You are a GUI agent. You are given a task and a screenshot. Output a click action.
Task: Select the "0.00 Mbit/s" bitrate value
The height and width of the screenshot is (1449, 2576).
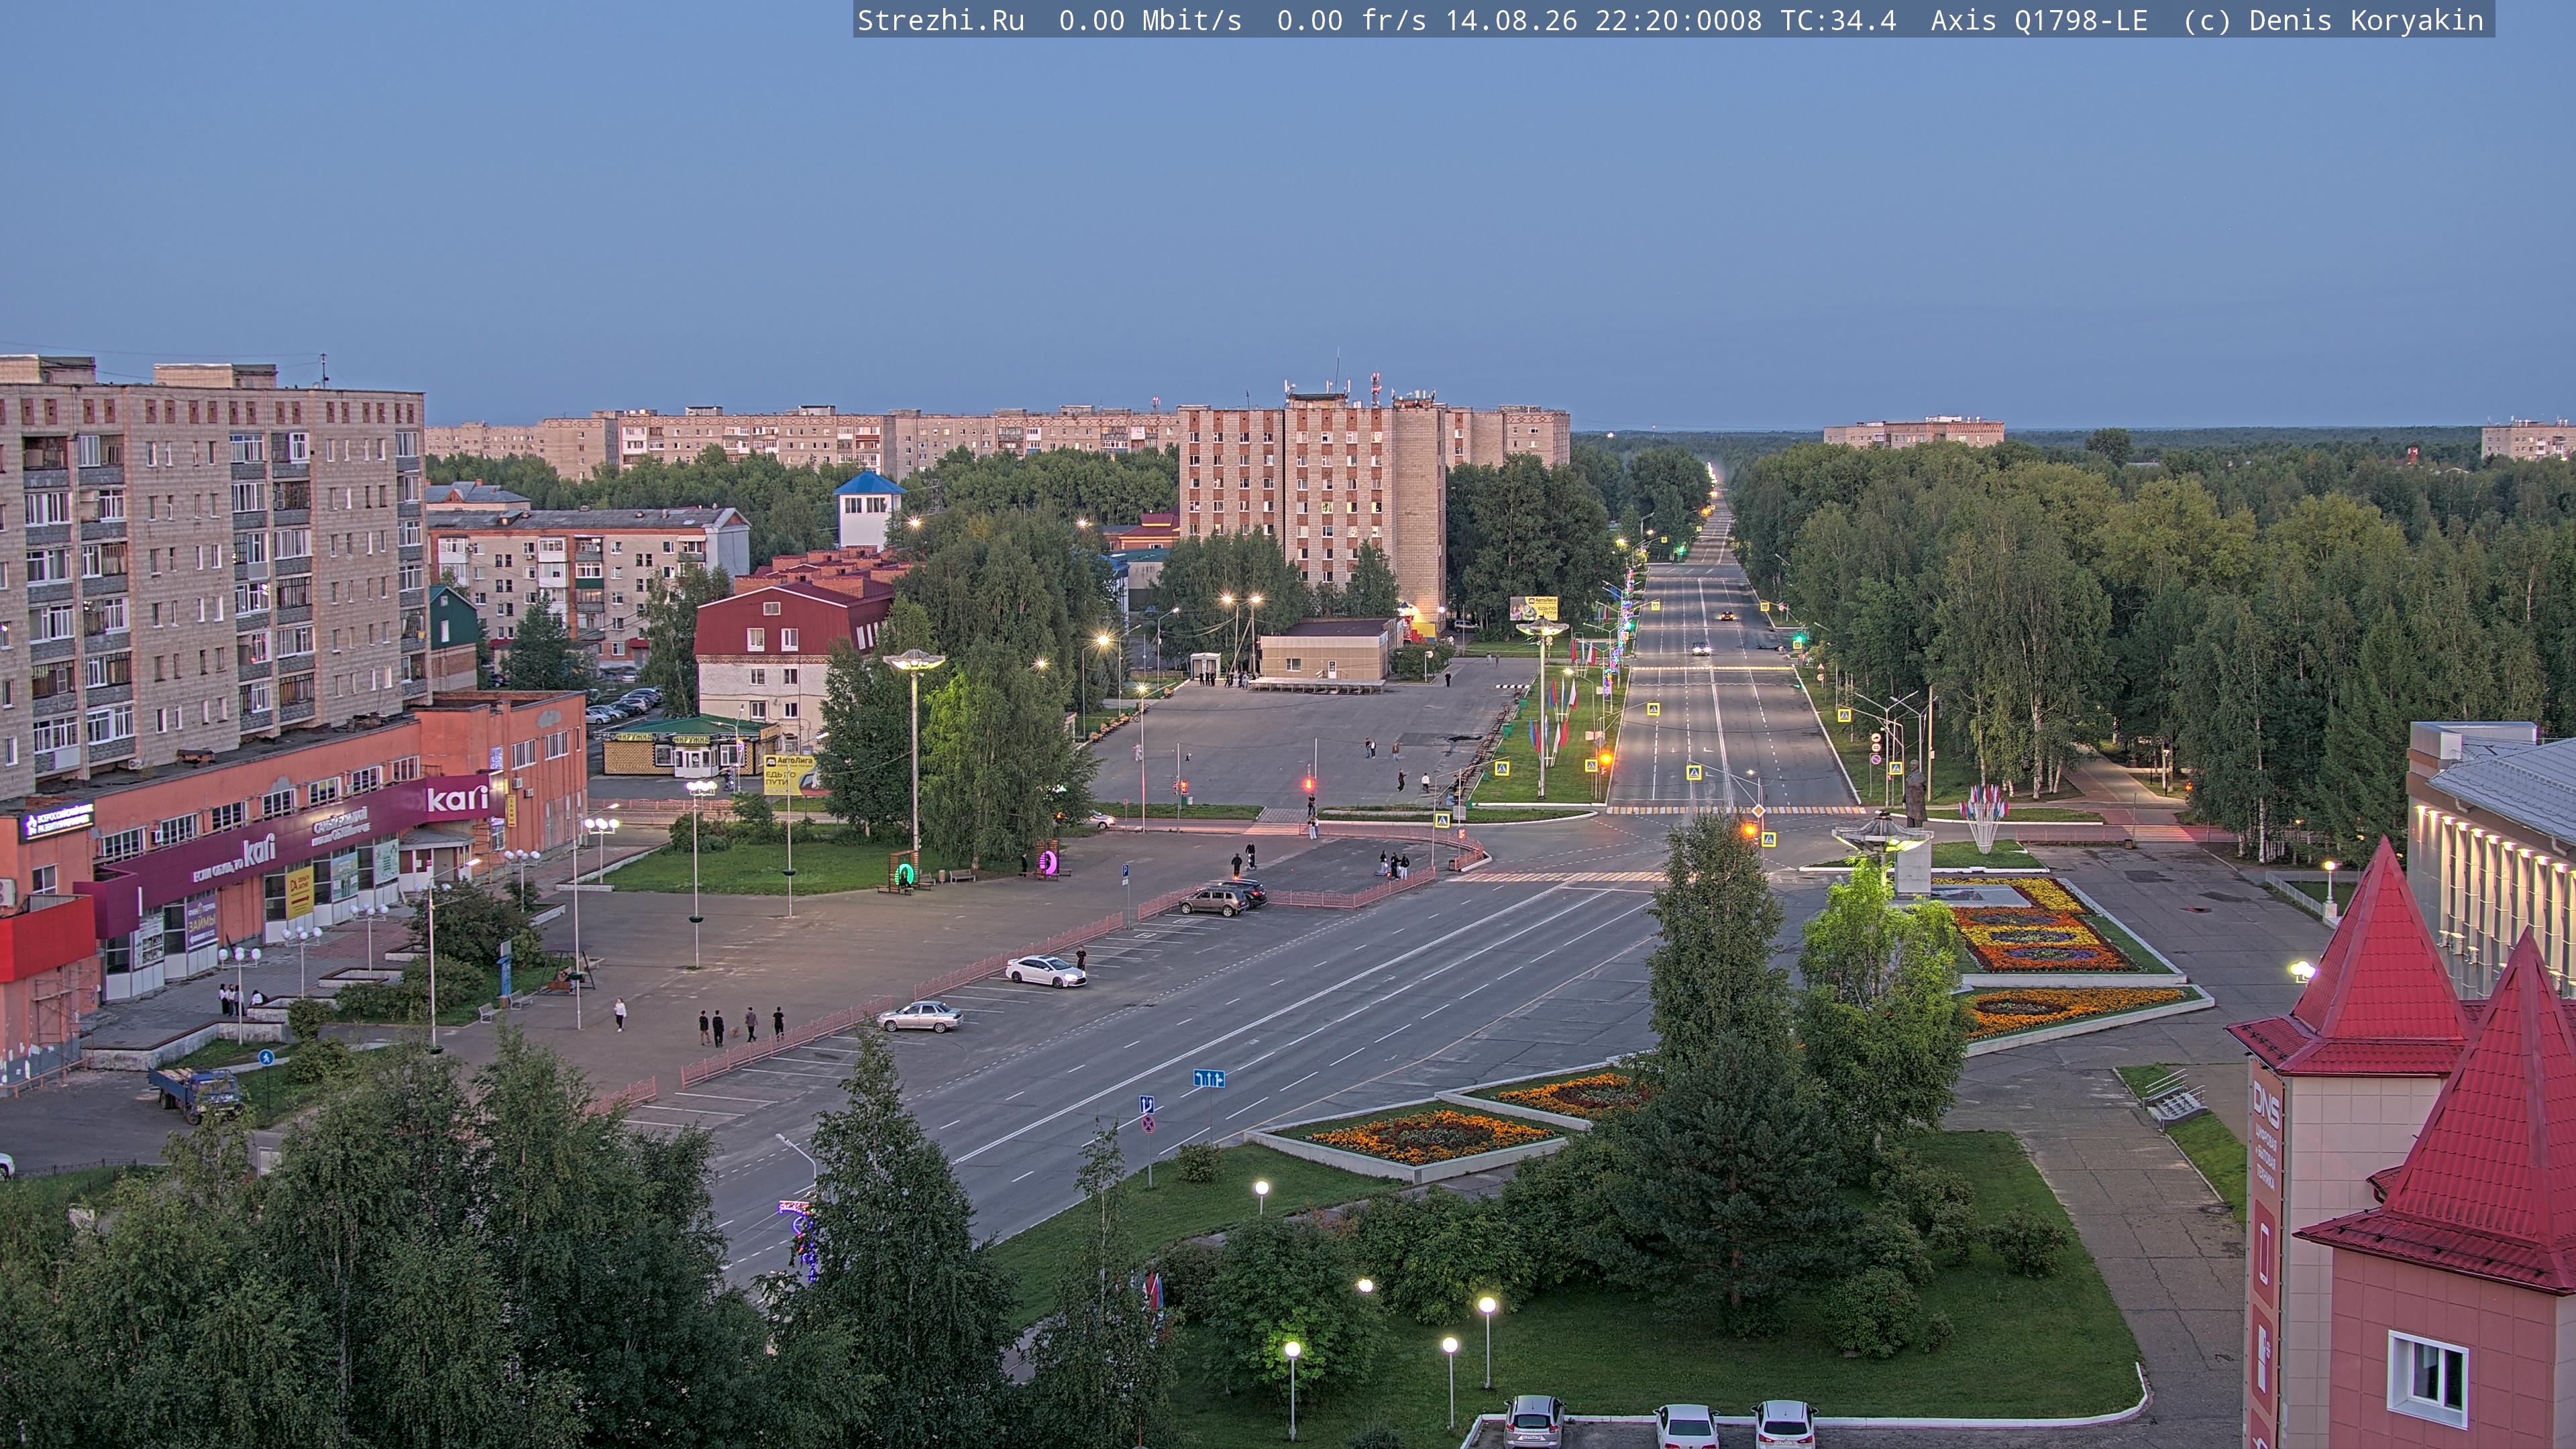[x=1150, y=21]
